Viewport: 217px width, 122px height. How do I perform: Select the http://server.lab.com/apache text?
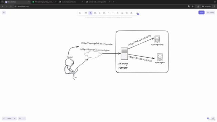coord(97,44)
